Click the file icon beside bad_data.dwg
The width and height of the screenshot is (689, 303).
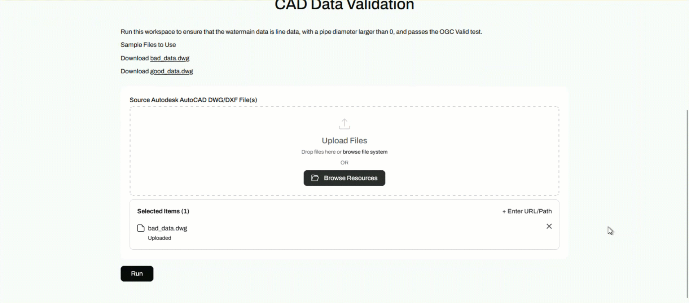141,228
